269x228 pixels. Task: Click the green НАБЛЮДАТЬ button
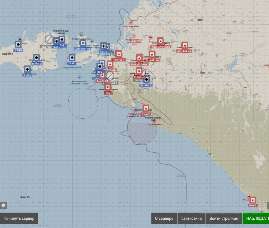(x=256, y=218)
